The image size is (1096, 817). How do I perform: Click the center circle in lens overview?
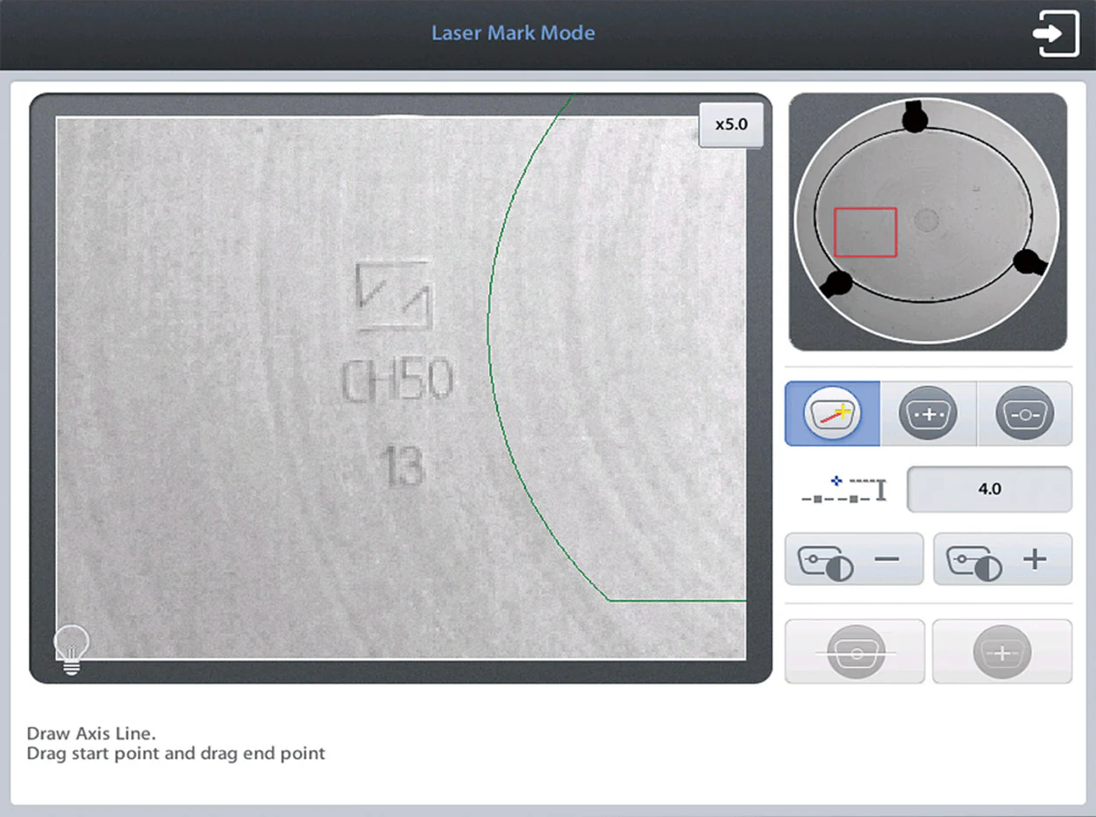pos(926,219)
